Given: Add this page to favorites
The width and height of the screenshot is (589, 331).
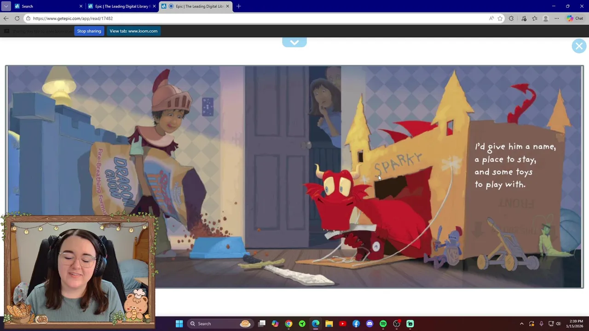Looking at the screenshot, I should click(500, 18).
